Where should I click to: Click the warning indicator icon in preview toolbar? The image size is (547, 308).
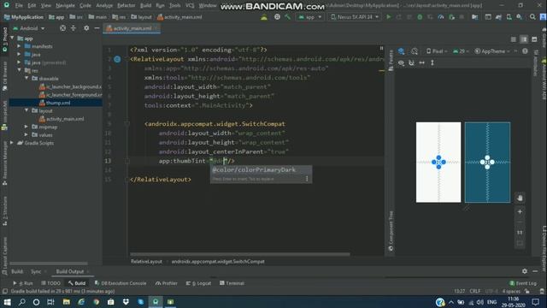[525, 51]
